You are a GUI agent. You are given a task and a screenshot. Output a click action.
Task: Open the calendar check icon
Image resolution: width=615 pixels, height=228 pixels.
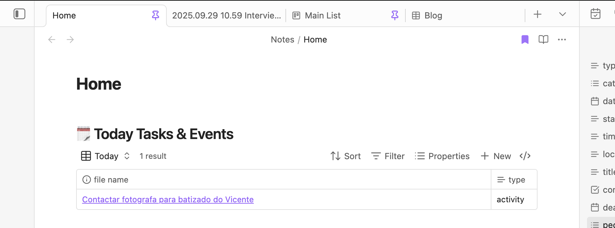pyautogui.click(x=596, y=14)
